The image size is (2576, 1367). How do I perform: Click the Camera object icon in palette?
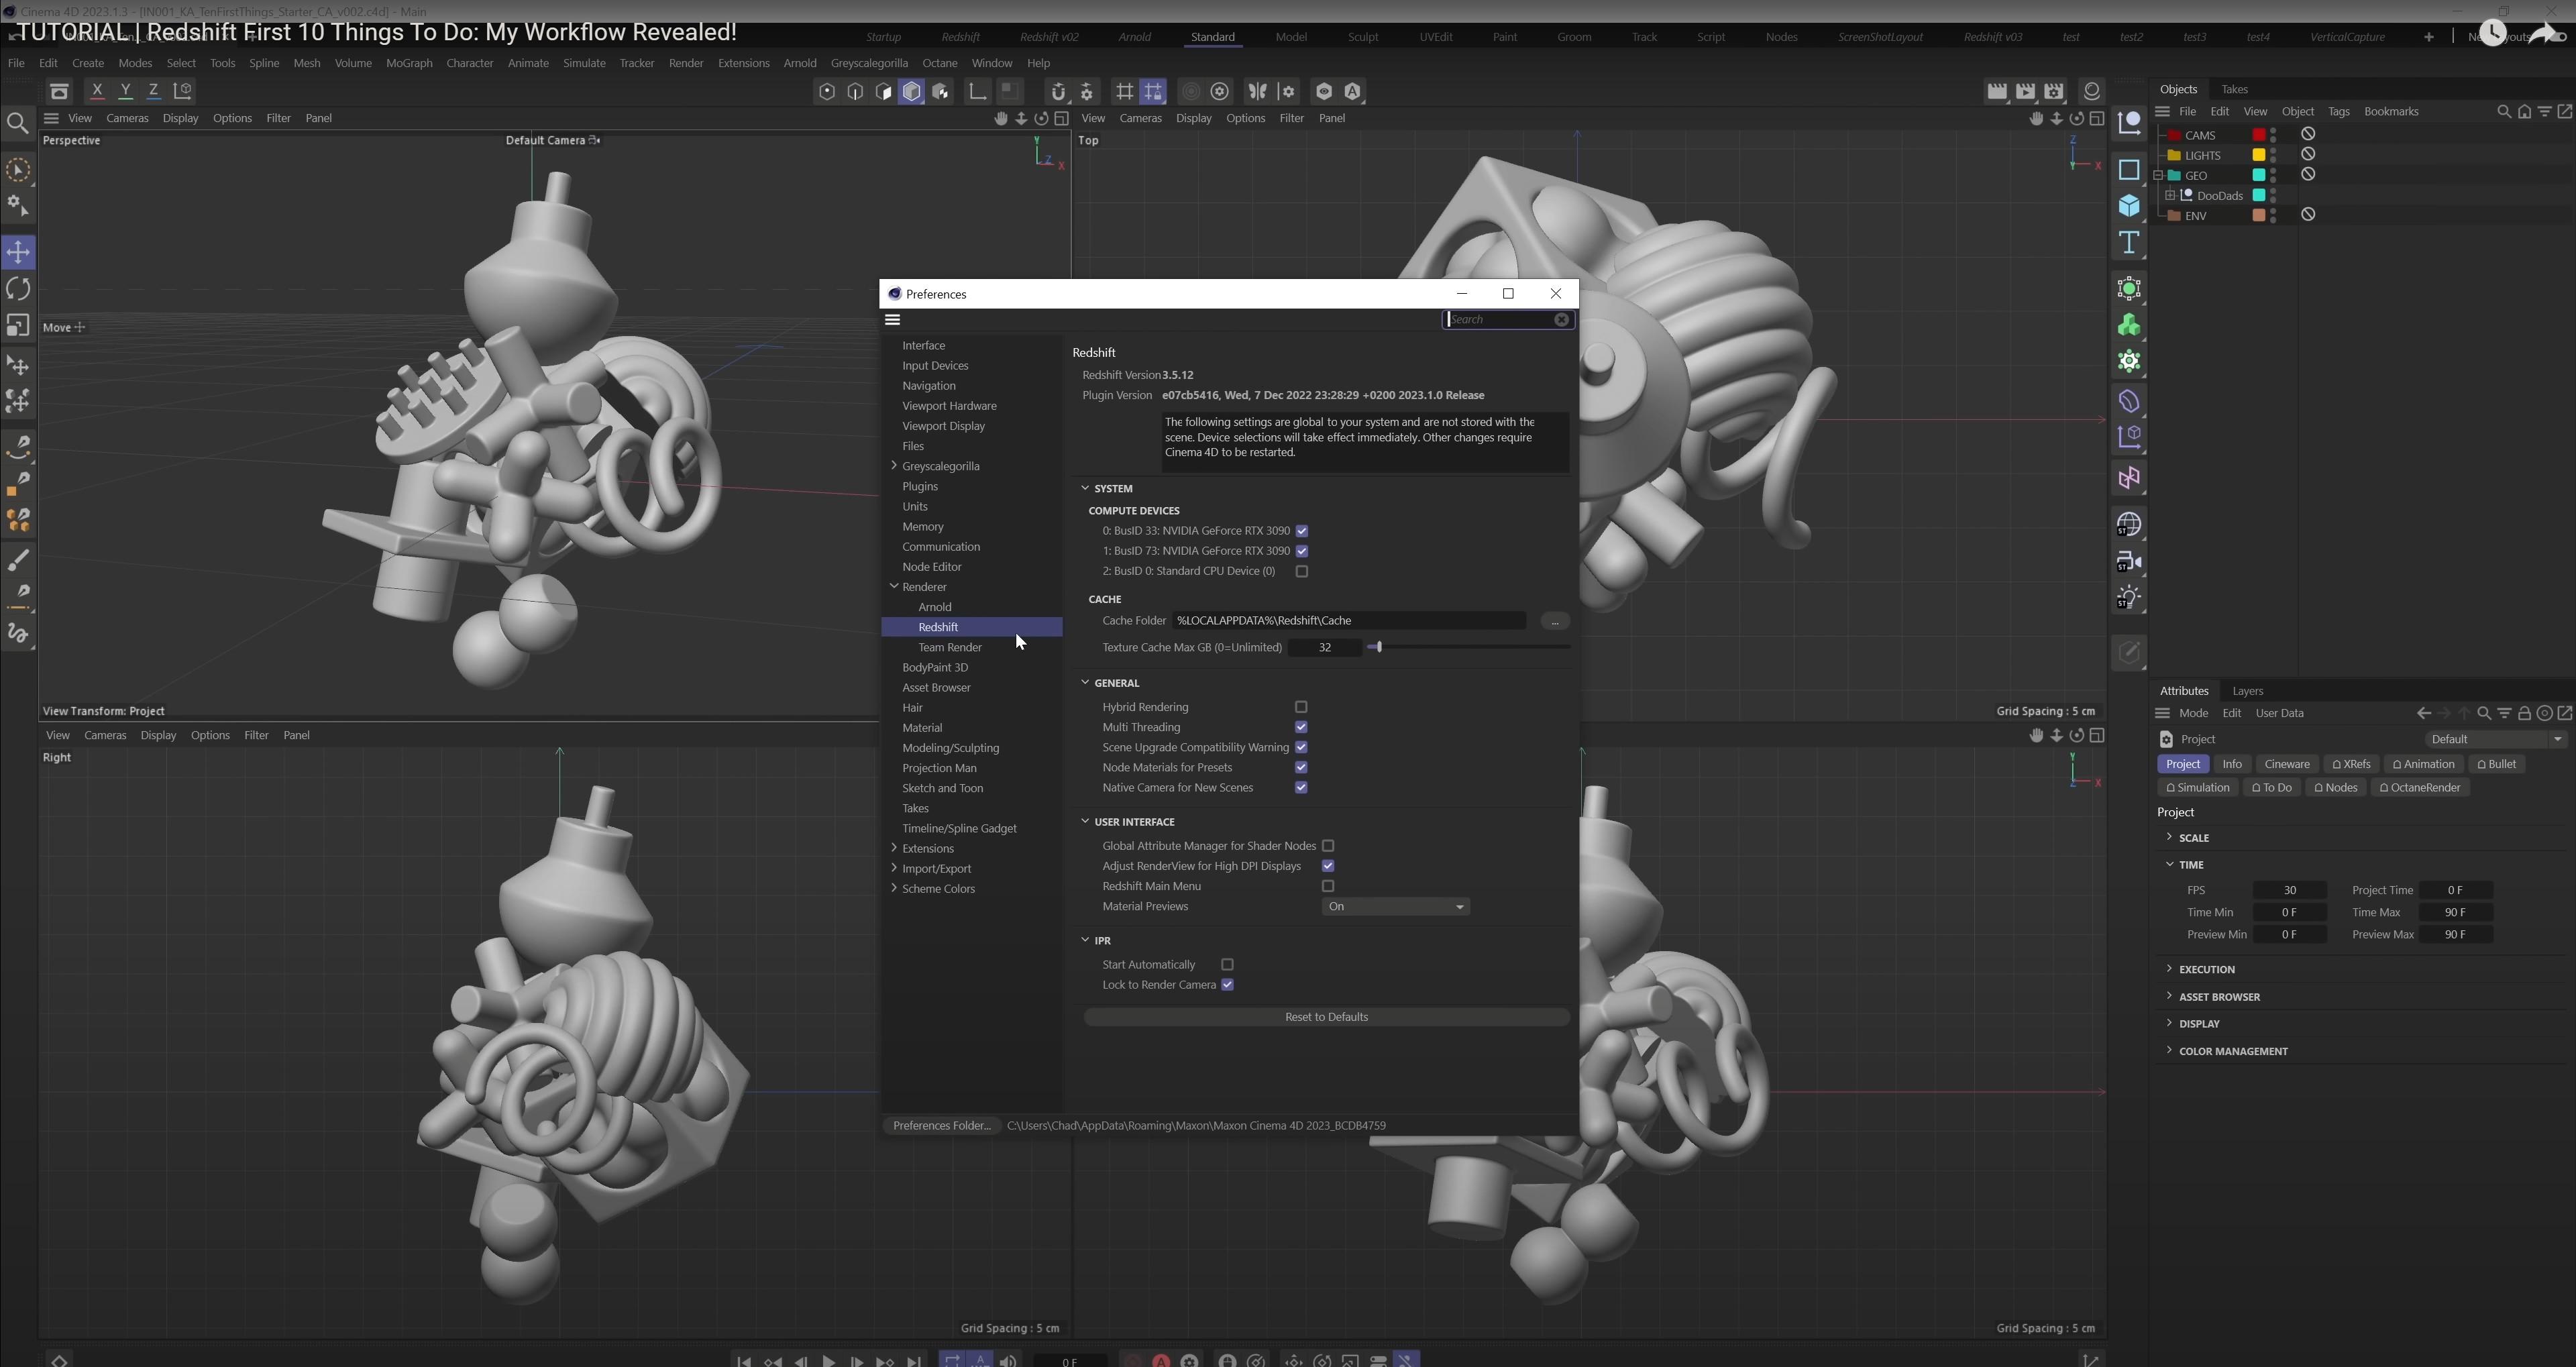[2129, 562]
